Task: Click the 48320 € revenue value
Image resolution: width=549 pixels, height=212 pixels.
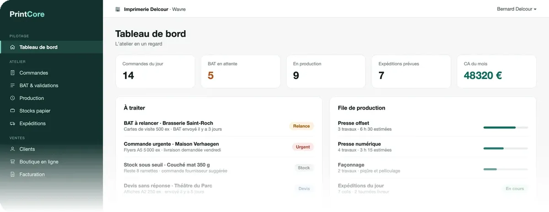Action: tap(483, 75)
